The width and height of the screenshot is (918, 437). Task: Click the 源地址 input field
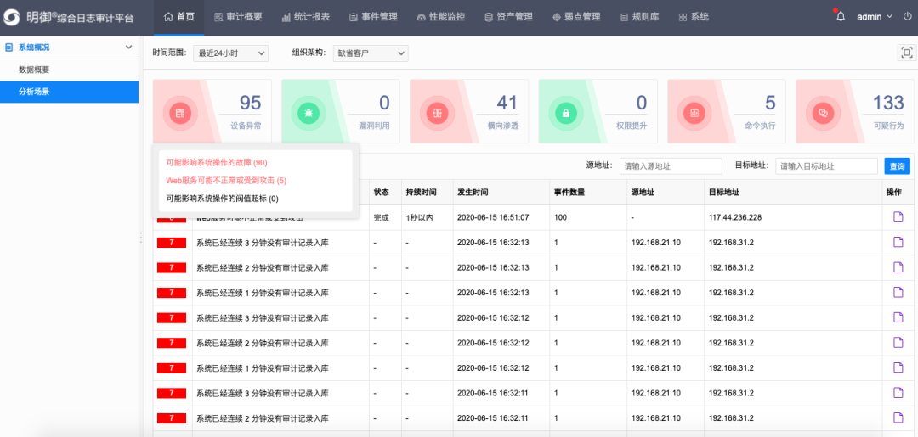point(670,166)
